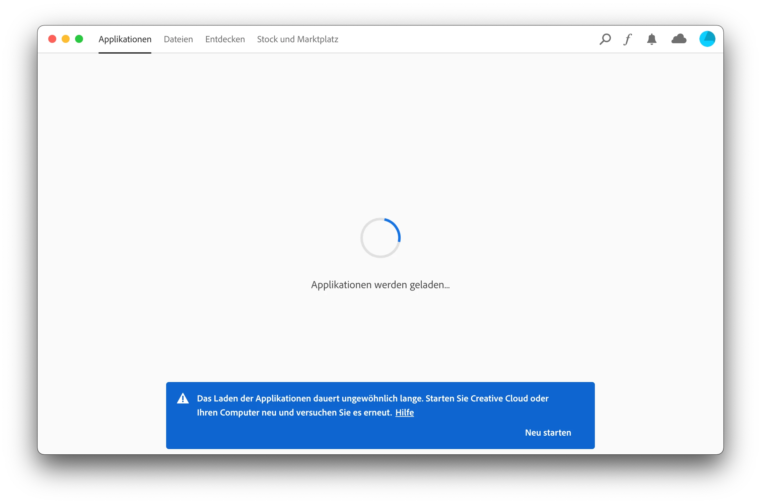Screen dimensions: 761x504
Task: Open the account profile avatar
Action: 707,39
